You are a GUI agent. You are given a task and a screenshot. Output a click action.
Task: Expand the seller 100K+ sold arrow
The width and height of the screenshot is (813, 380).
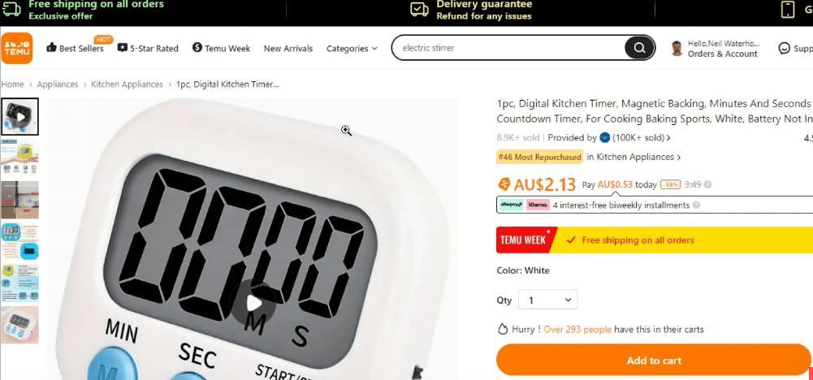[668, 138]
